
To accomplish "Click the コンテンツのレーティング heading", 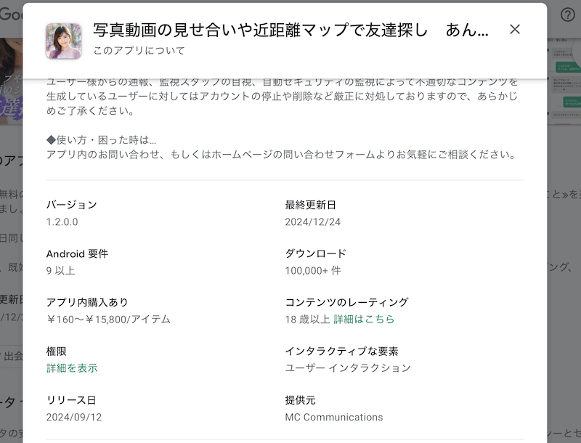I will pos(346,302).
